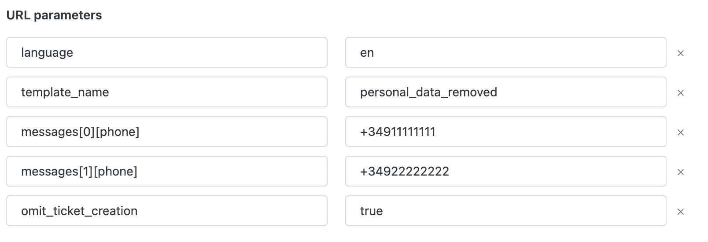Screen dimensions: 708x242
Task: Select the 'personal_data_removed' value field
Action: tap(505, 92)
